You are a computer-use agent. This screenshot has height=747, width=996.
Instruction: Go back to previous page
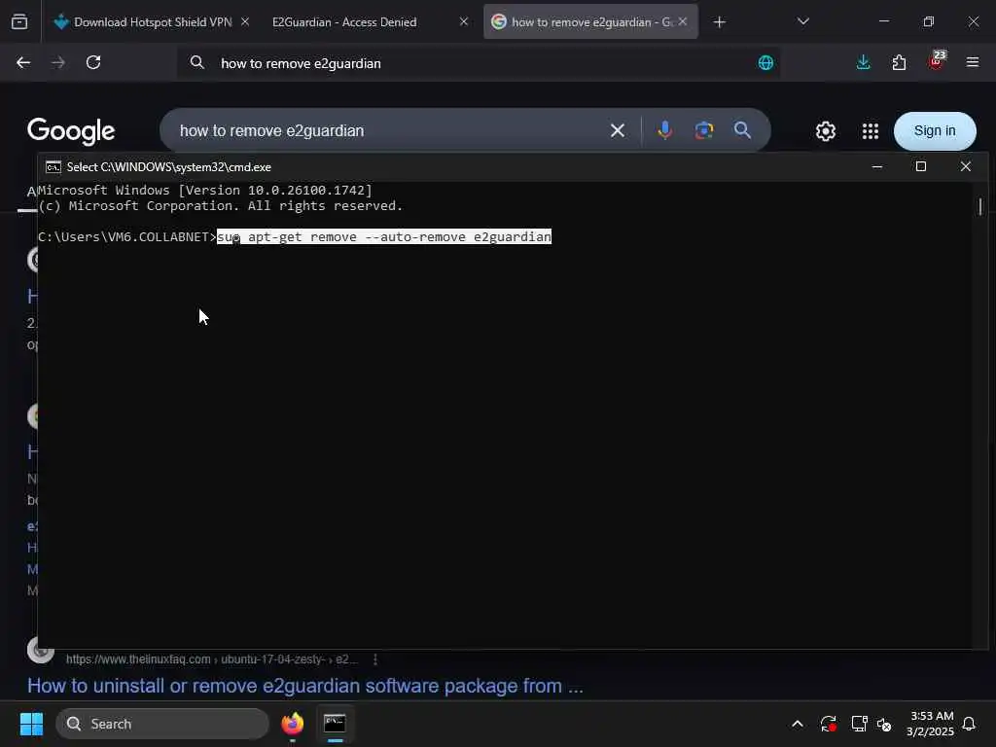[23, 62]
